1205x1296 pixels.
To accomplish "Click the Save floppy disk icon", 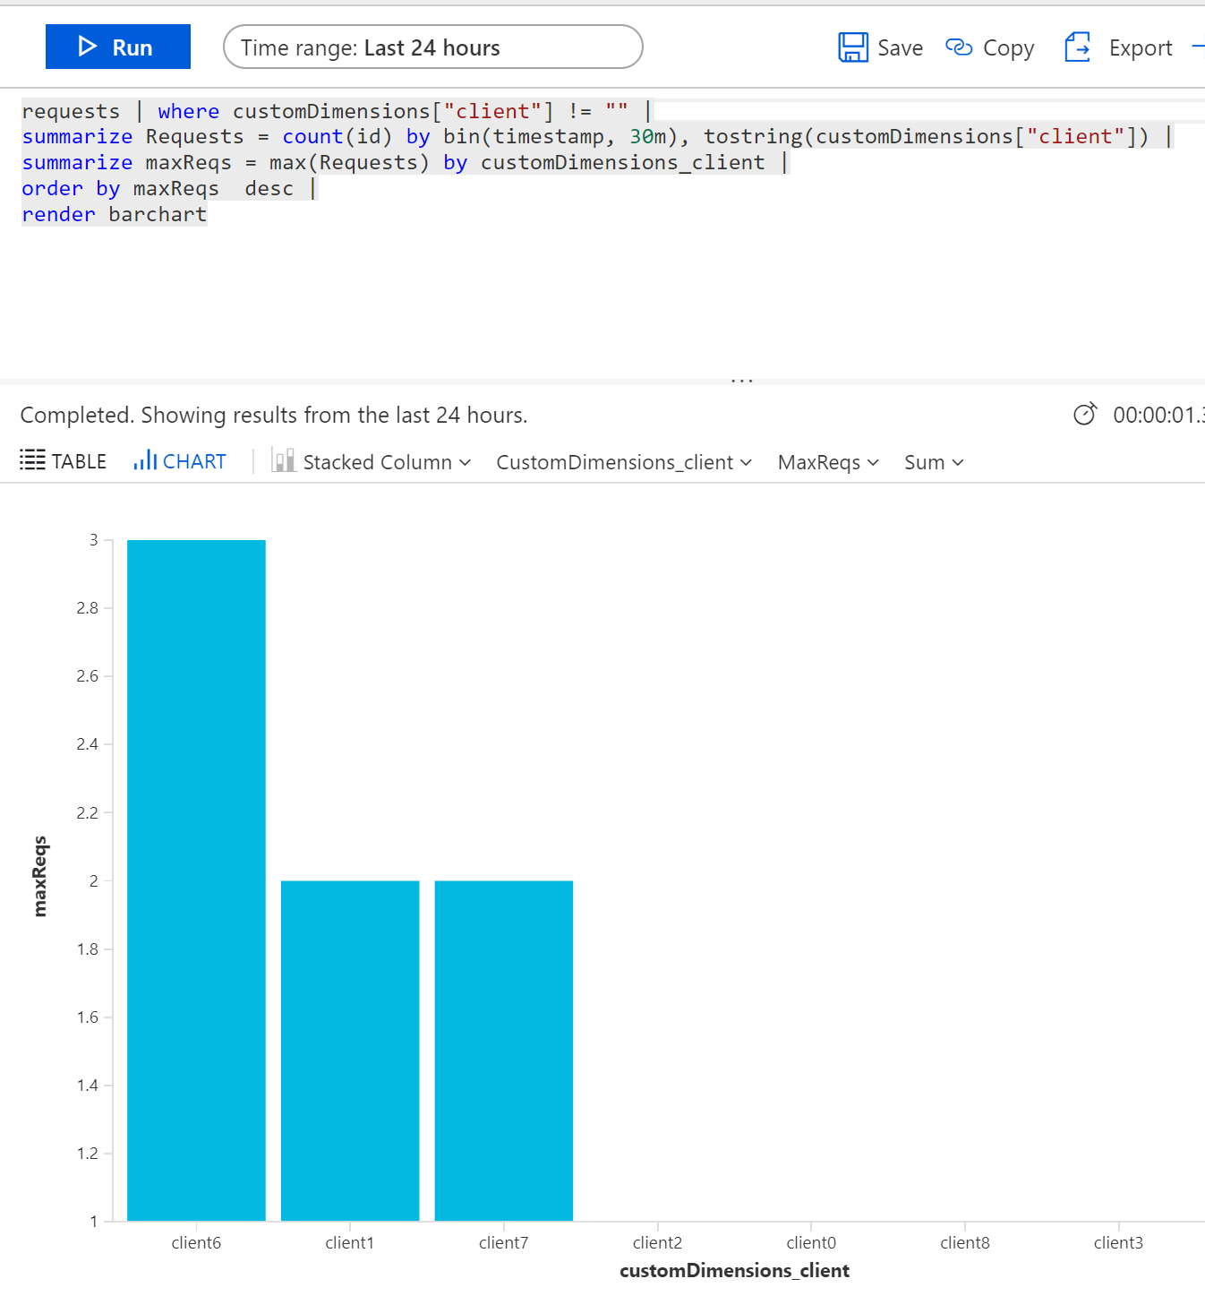I will tap(853, 47).
